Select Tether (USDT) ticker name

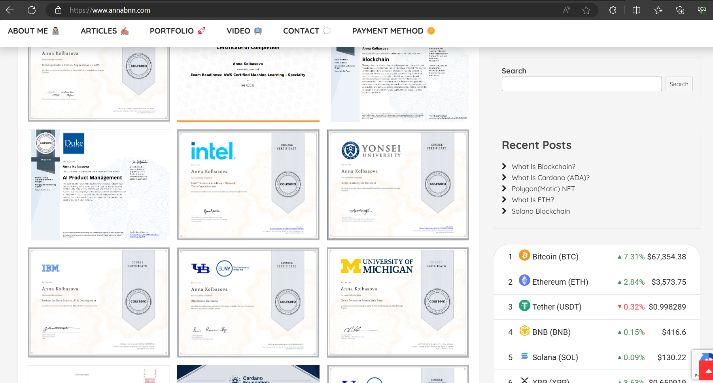(557, 307)
